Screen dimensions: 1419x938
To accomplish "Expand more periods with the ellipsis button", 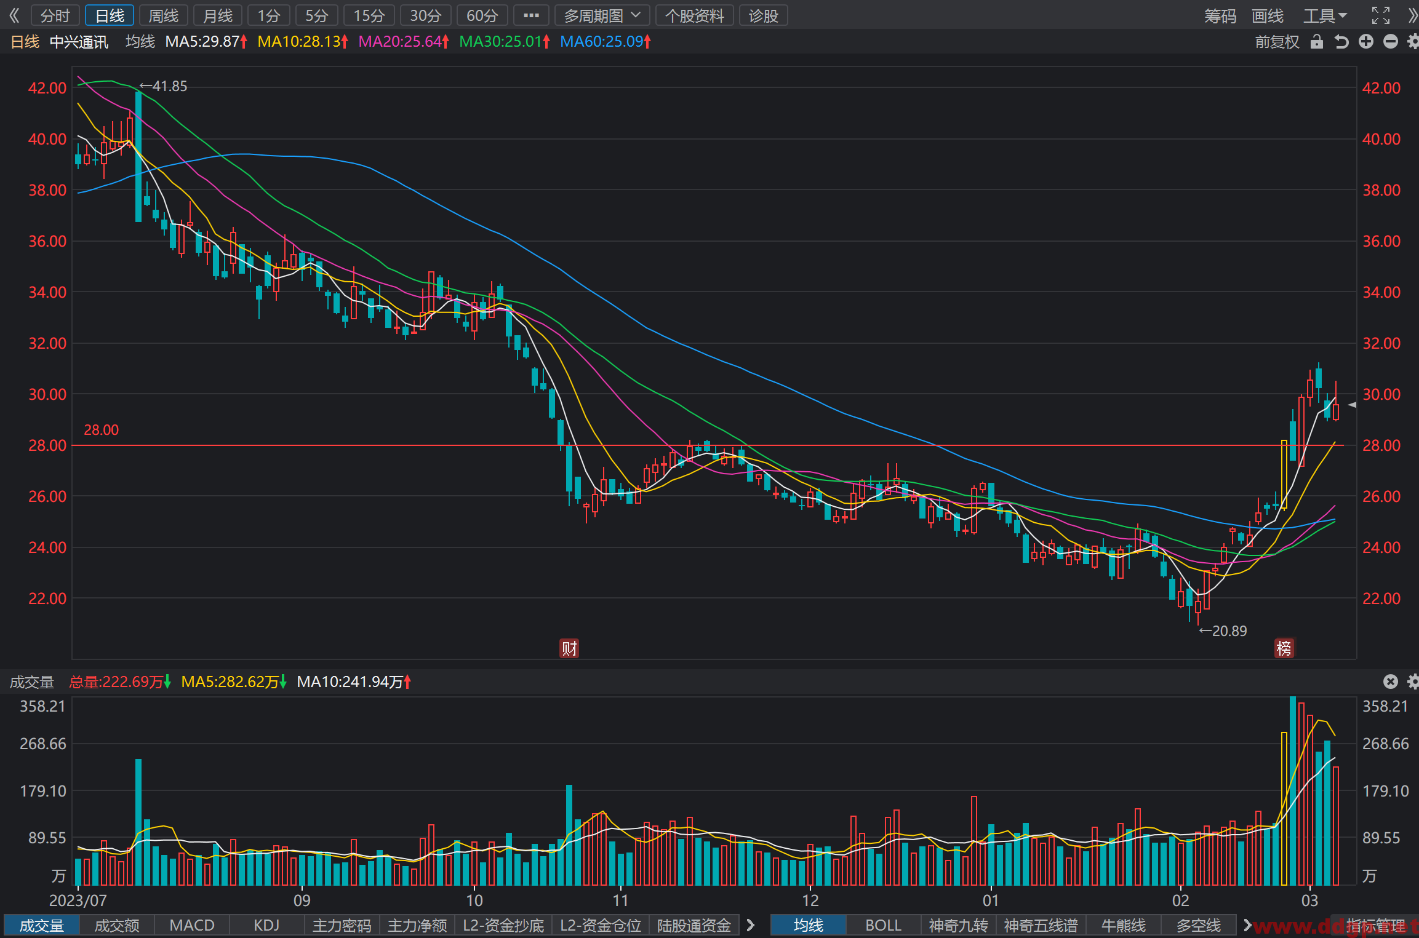I will point(531,15).
